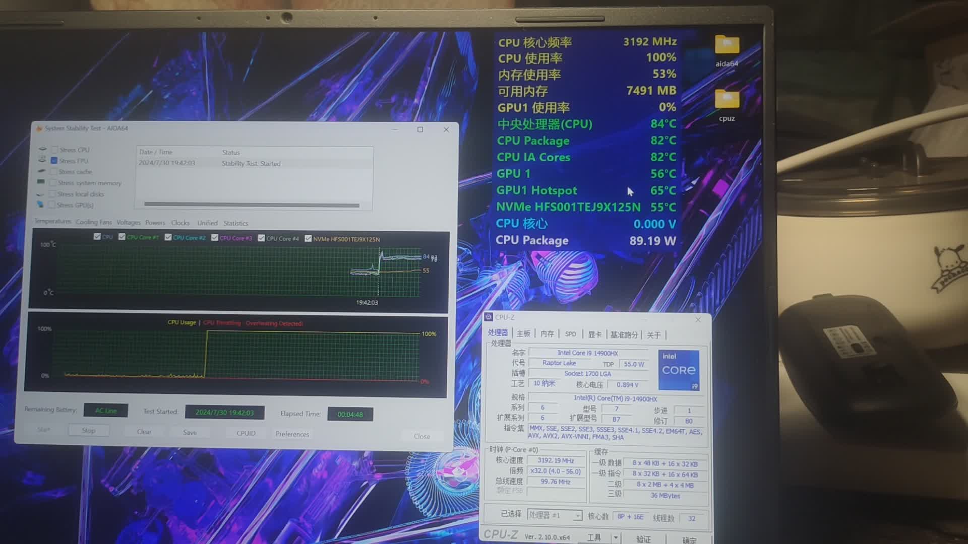Click the 3192.19 MHz core speed field
The width and height of the screenshot is (968, 544).
pos(555,460)
